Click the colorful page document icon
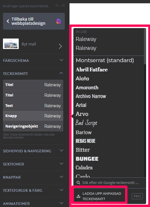The image size is (150, 207). coord(59,21)
